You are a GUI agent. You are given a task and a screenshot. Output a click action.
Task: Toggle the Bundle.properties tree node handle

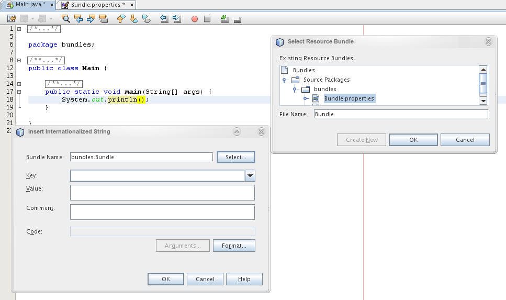point(306,98)
